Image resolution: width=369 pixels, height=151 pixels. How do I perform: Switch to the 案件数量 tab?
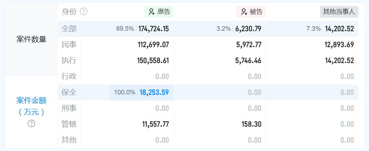(x=31, y=39)
